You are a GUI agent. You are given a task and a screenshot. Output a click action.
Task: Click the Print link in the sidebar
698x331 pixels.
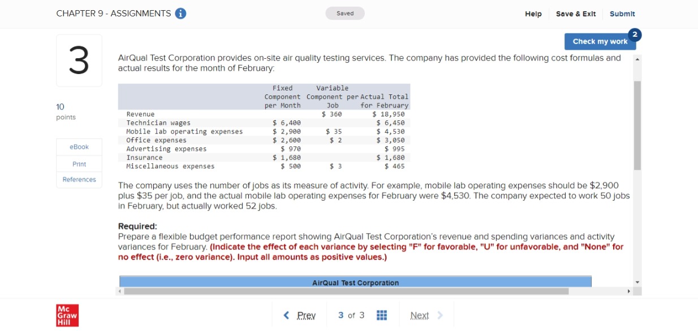pos(79,164)
